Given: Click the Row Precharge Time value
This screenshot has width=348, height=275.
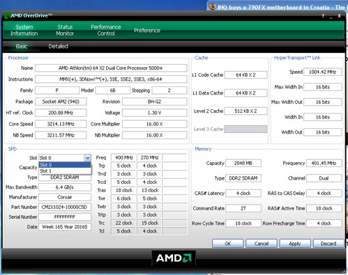Looking at the screenshot, I should click(x=324, y=223).
